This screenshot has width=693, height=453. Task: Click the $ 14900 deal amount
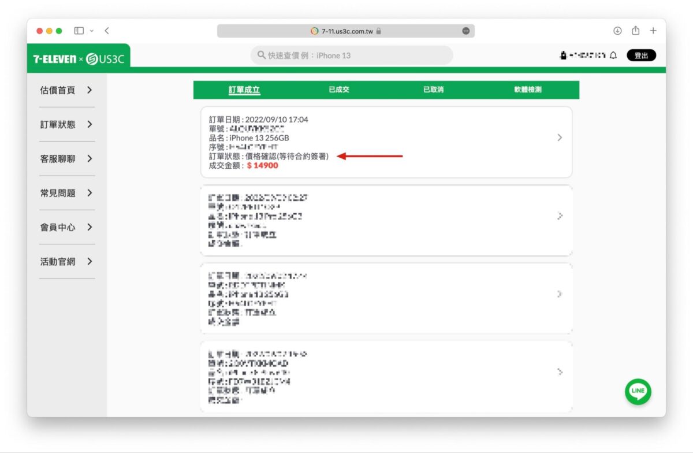(x=263, y=166)
